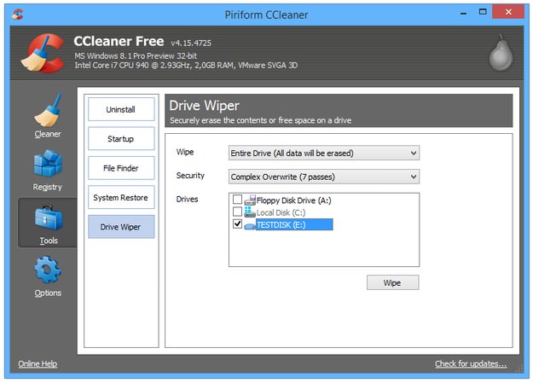Minimize the CCleaner window
Image resolution: width=533 pixels, height=383 pixels.
point(463,14)
